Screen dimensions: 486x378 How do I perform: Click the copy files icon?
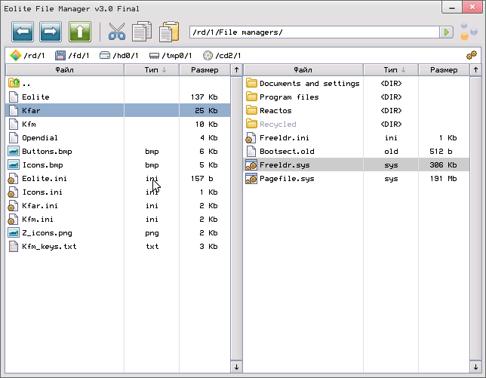[142, 32]
